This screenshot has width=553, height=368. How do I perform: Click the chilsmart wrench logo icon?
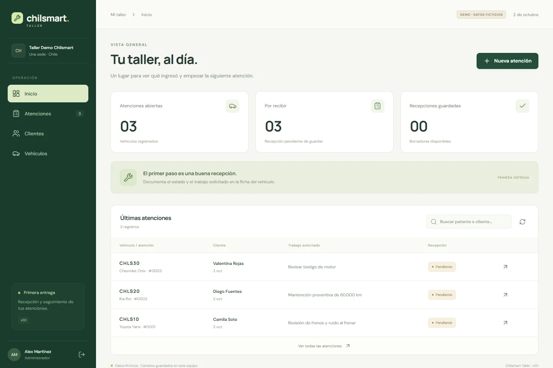coord(17,18)
